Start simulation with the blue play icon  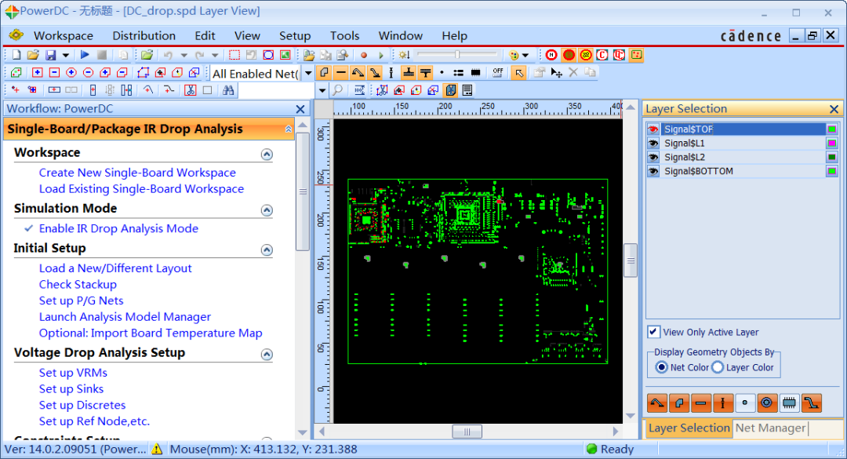pyautogui.click(x=85, y=55)
